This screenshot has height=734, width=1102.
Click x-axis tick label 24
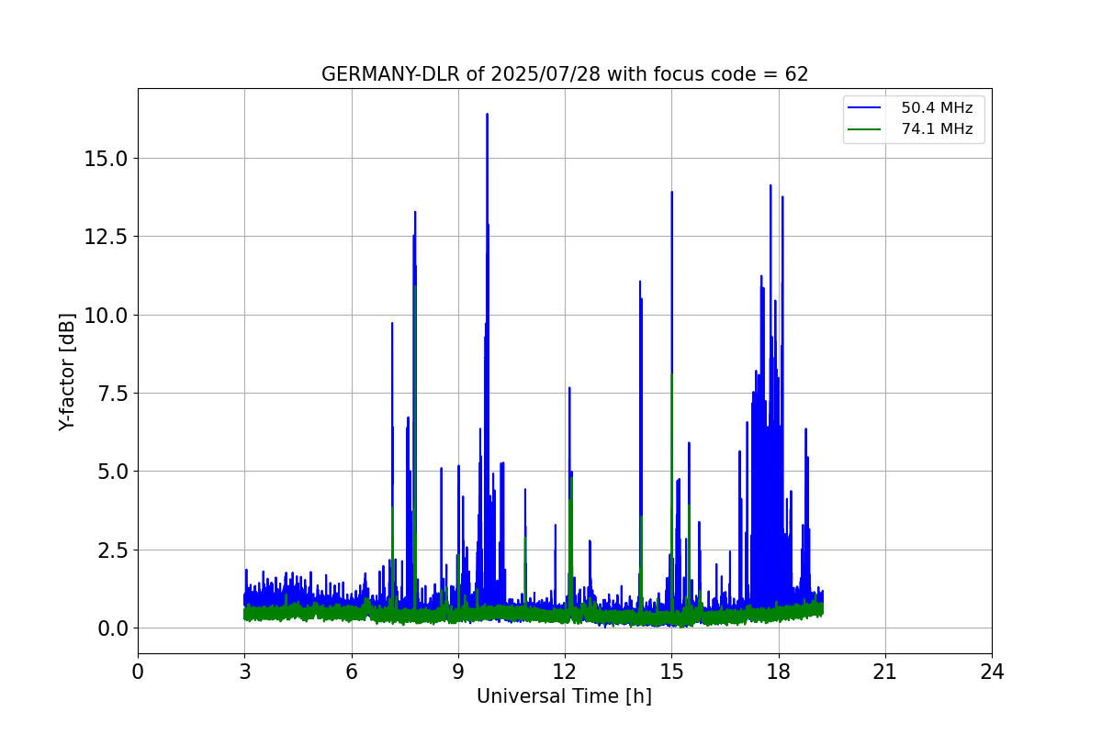click(x=992, y=672)
